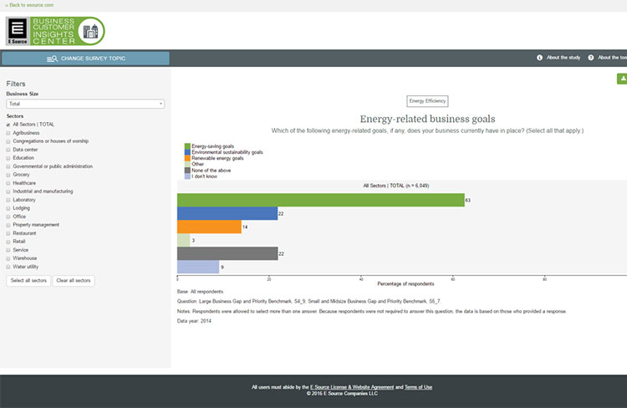
Task: Open About the study
Action: 563,58
